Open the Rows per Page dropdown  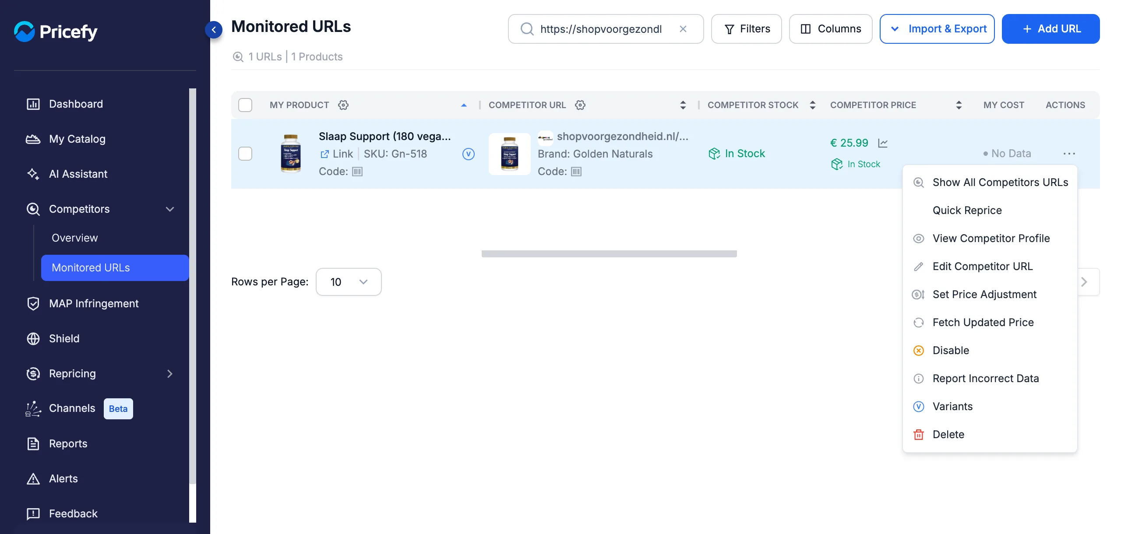(x=349, y=282)
